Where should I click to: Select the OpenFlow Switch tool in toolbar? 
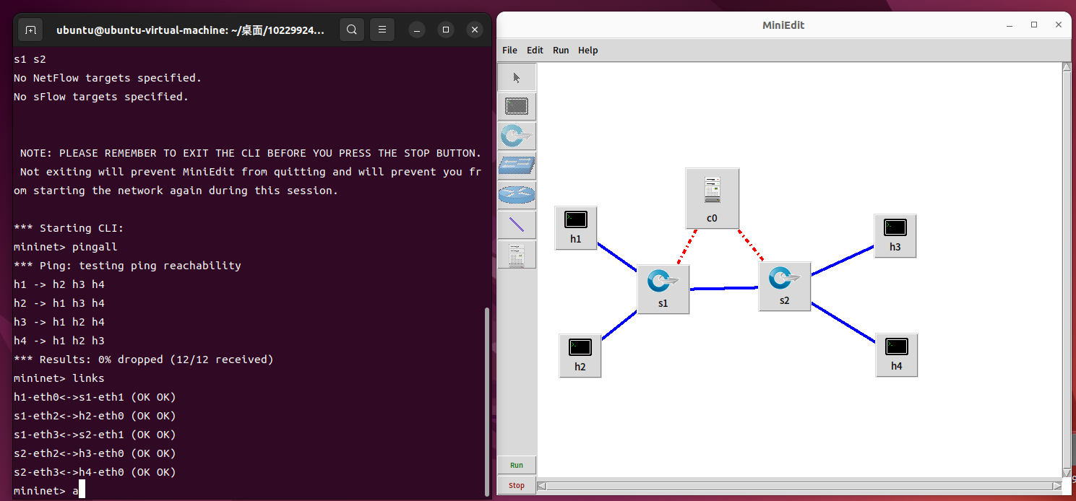pyautogui.click(x=517, y=136)
